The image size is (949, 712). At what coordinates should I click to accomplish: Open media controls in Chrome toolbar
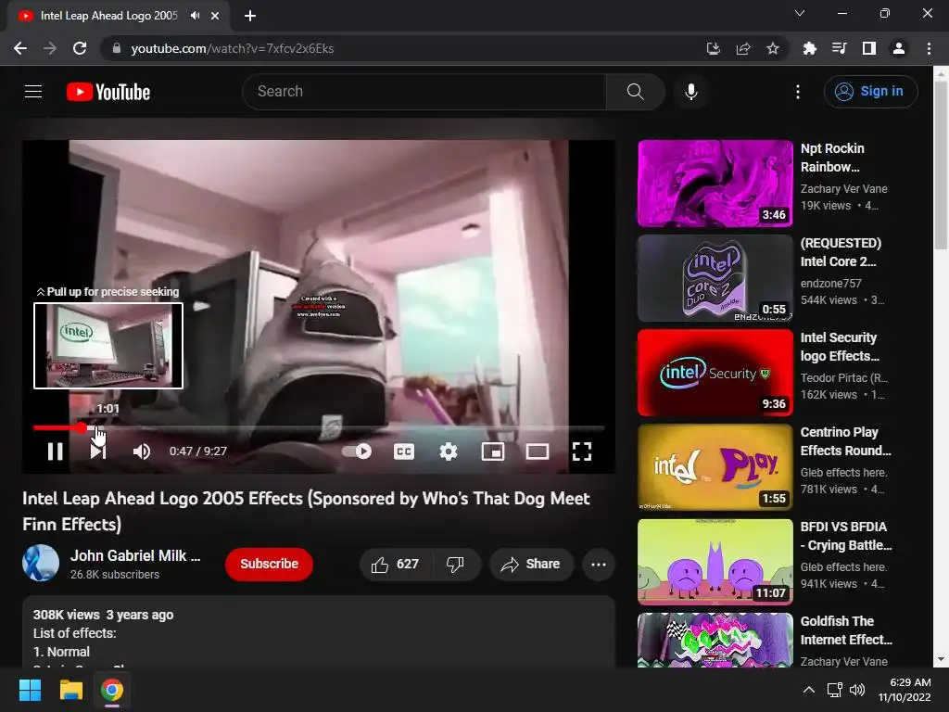pos(839,48)
